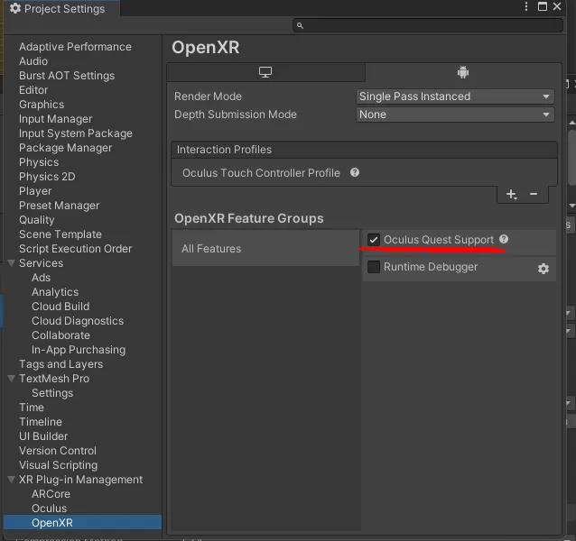Open Adaptive Performance settings
This screenshot has width=576, height=541.
(x=75, y=47)
